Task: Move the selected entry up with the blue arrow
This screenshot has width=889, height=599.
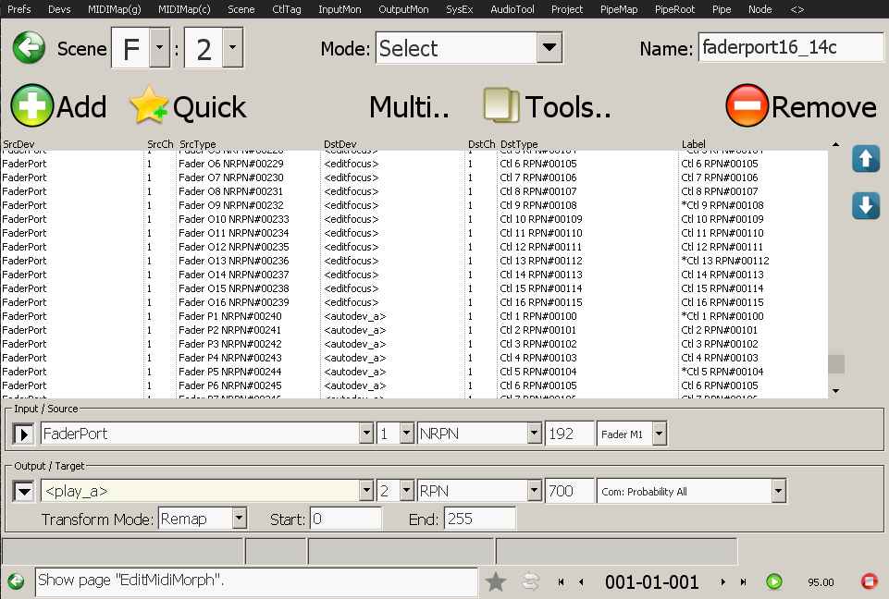Action: pyautogui.click(x=865, y=159)
